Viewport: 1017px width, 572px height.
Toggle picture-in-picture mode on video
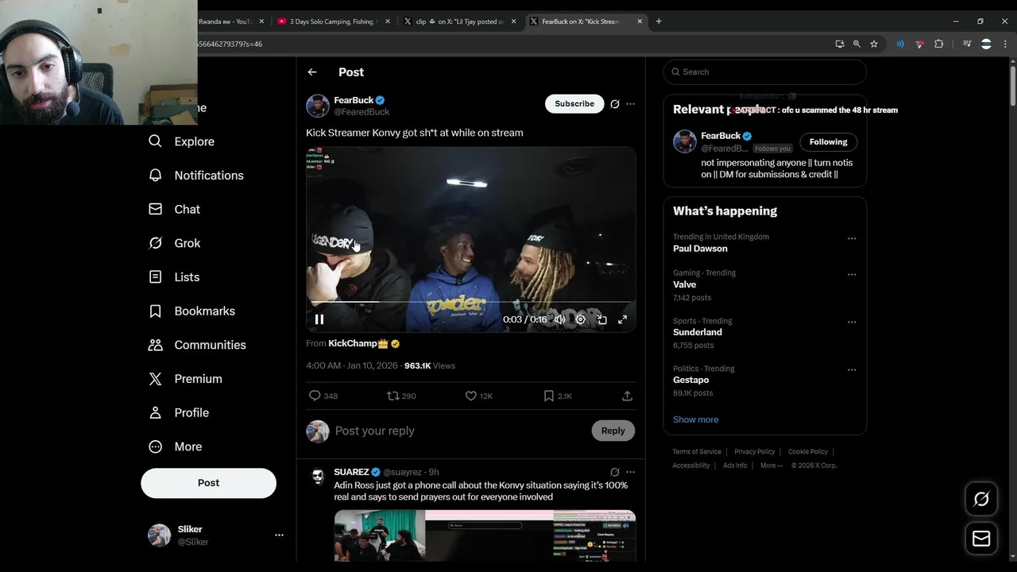point(601,319)
